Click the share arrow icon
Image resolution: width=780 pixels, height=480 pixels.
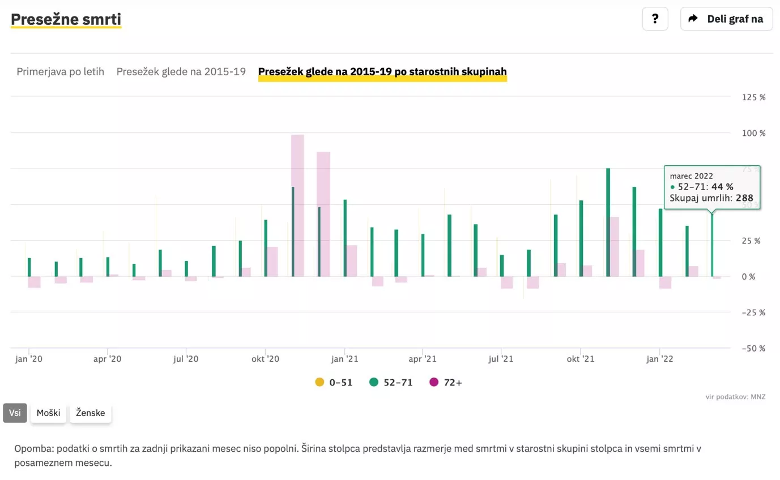coord(693,19)
